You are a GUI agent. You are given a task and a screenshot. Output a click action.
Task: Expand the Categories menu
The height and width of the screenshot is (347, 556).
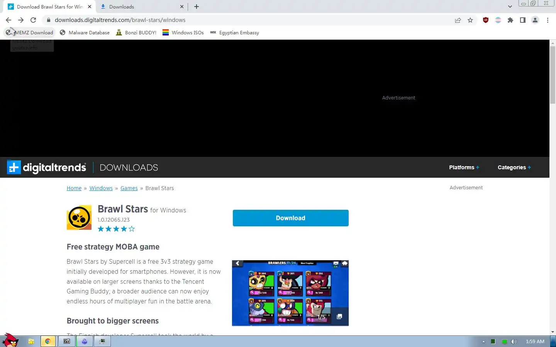[x=514, y=167]
